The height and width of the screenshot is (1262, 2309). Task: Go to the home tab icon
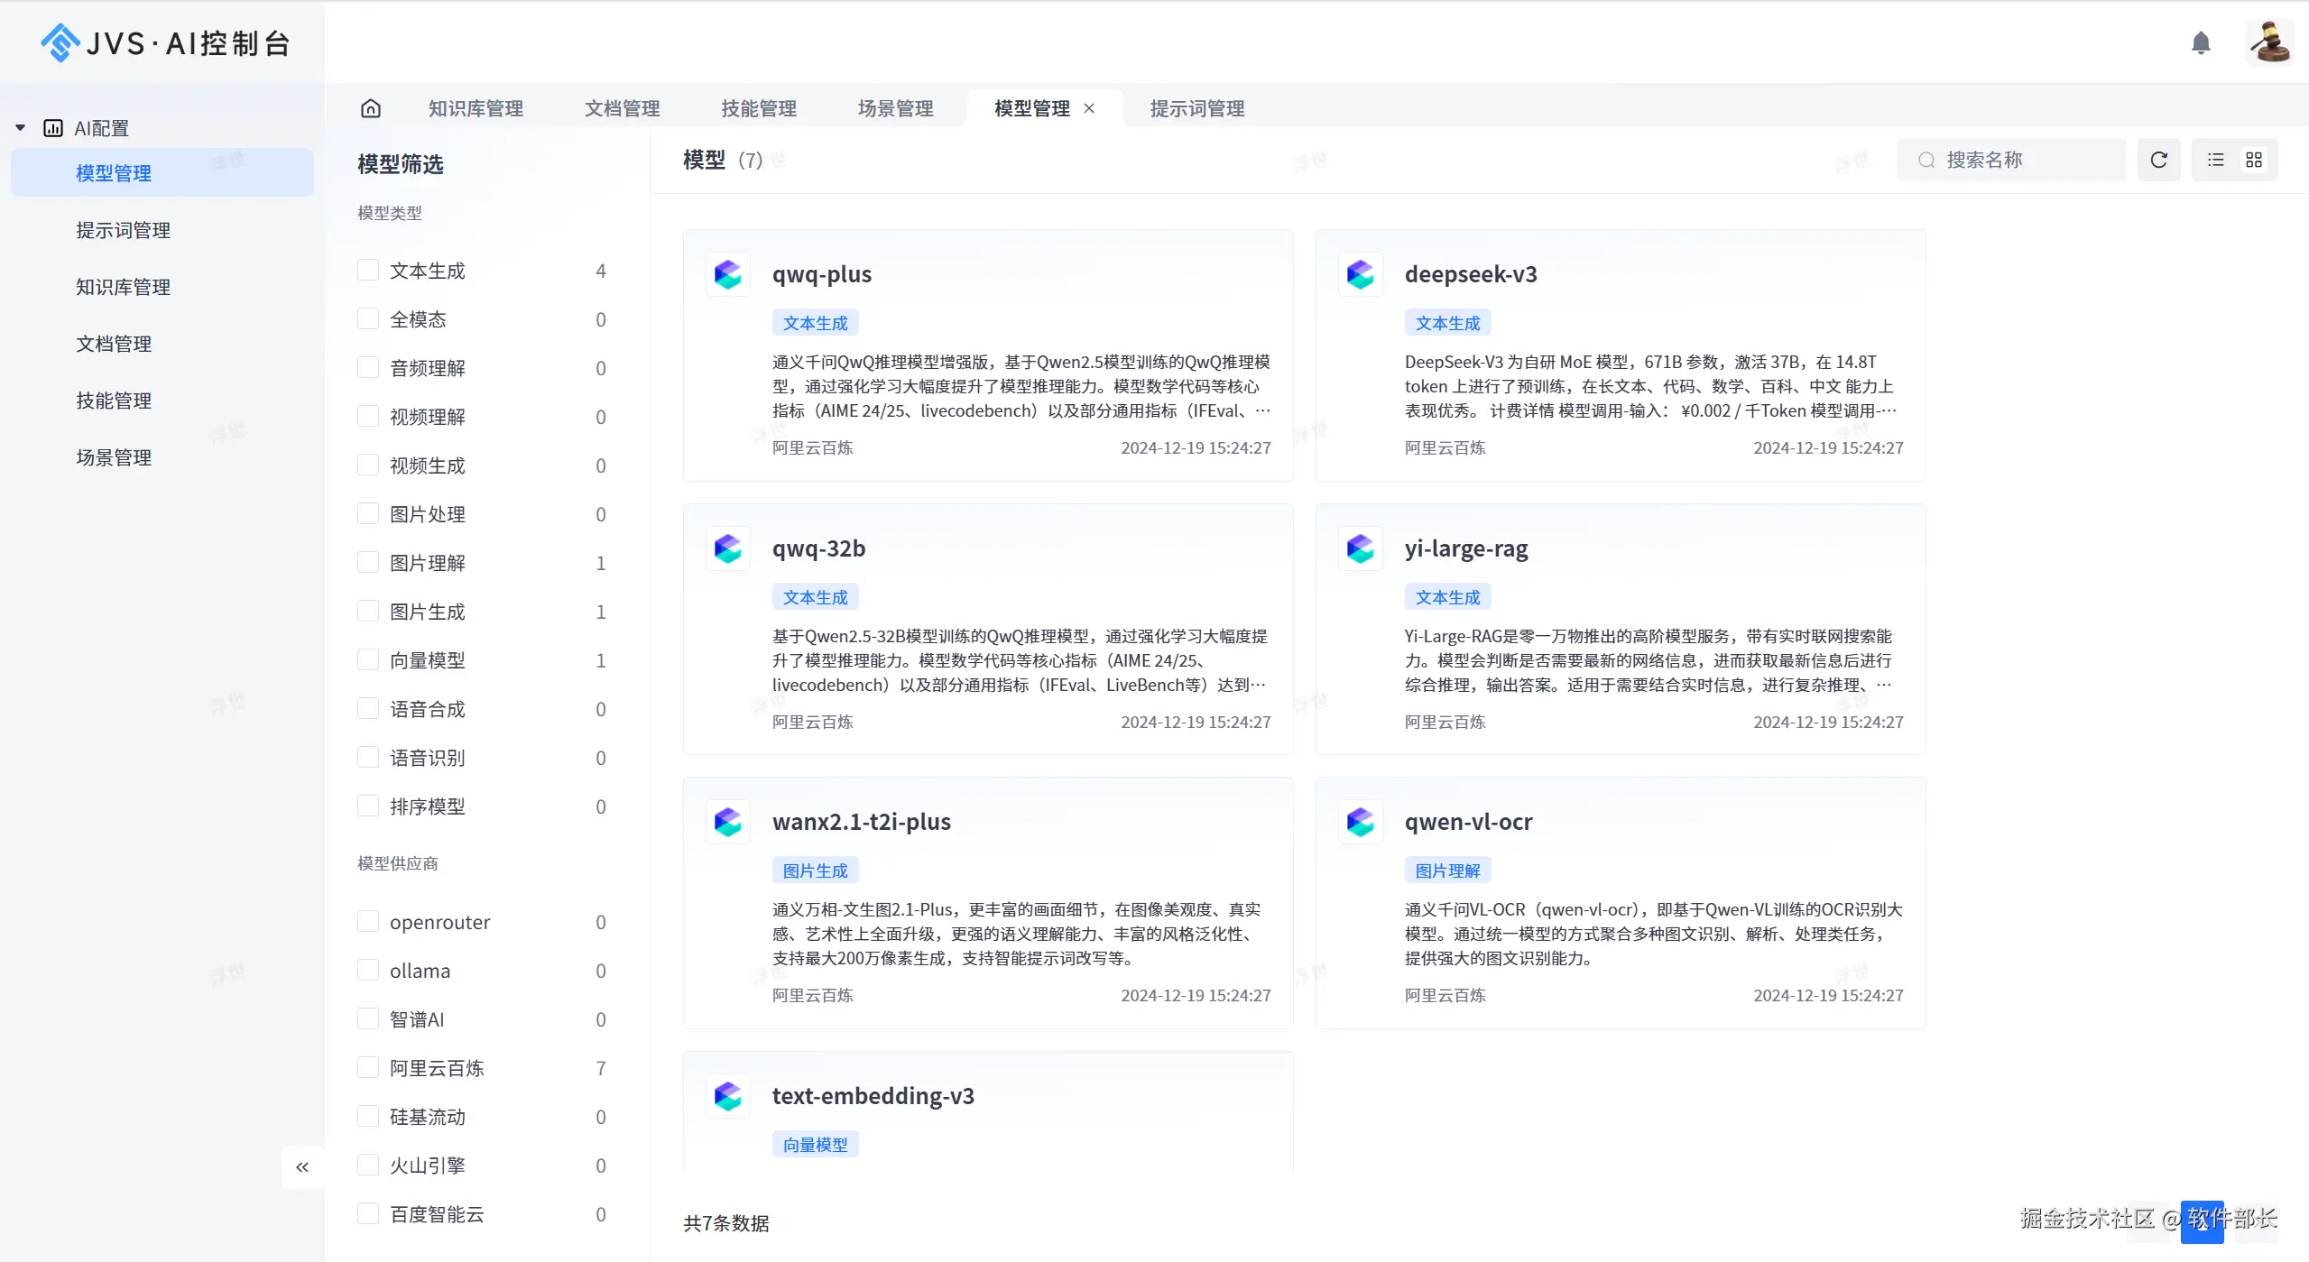pos(371,108)
